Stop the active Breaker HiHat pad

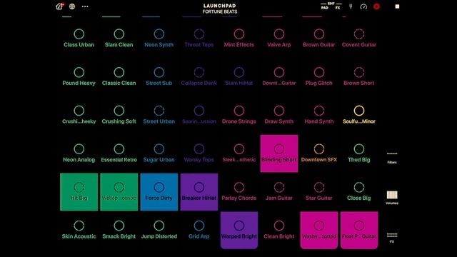(x=199, y=192)
